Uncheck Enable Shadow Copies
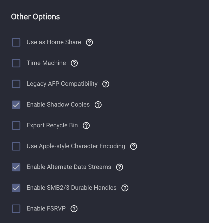The image size is (209, 223). pos(16,105)
